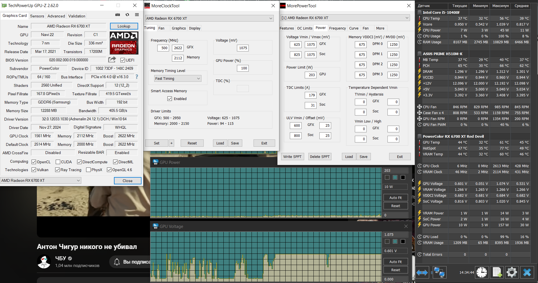Click the Lookup button in GPU-Z
The image size is (538, 283).
pyautogui.click(x=124, y=26)
